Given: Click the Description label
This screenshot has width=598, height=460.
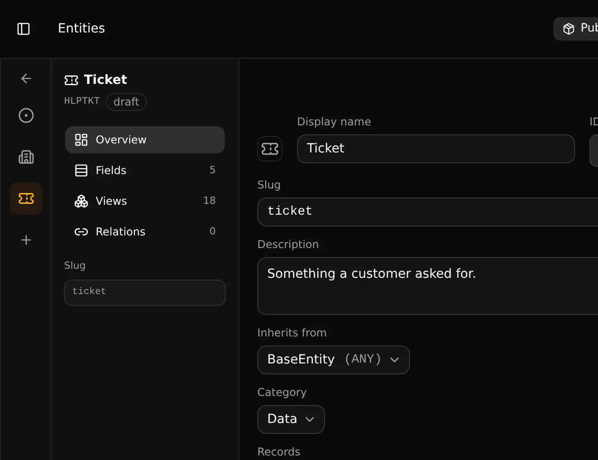Looking at the screenshot, I should coord(288,244).
